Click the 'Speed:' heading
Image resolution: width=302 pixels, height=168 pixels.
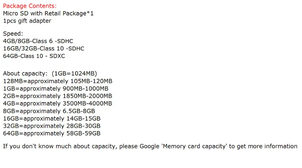tap(13, 34)
